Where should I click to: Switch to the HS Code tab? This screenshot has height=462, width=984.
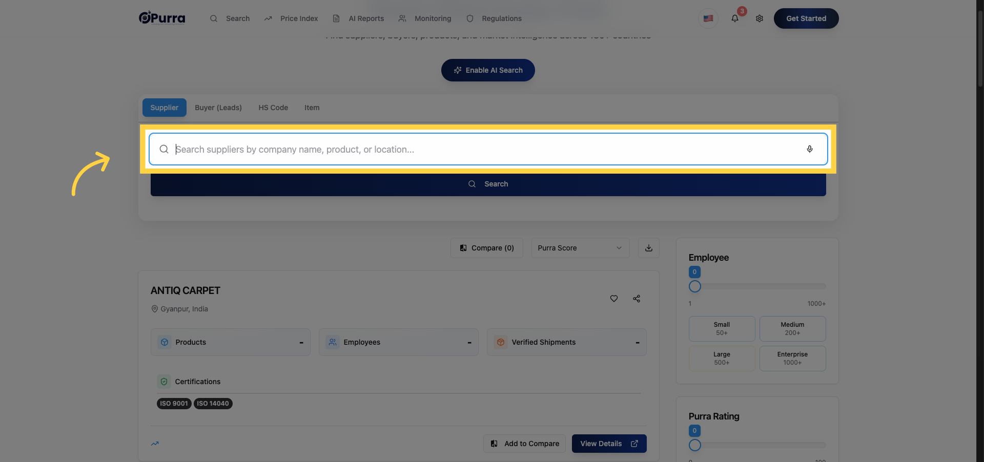pyautogui.click(x=273, y=108)
